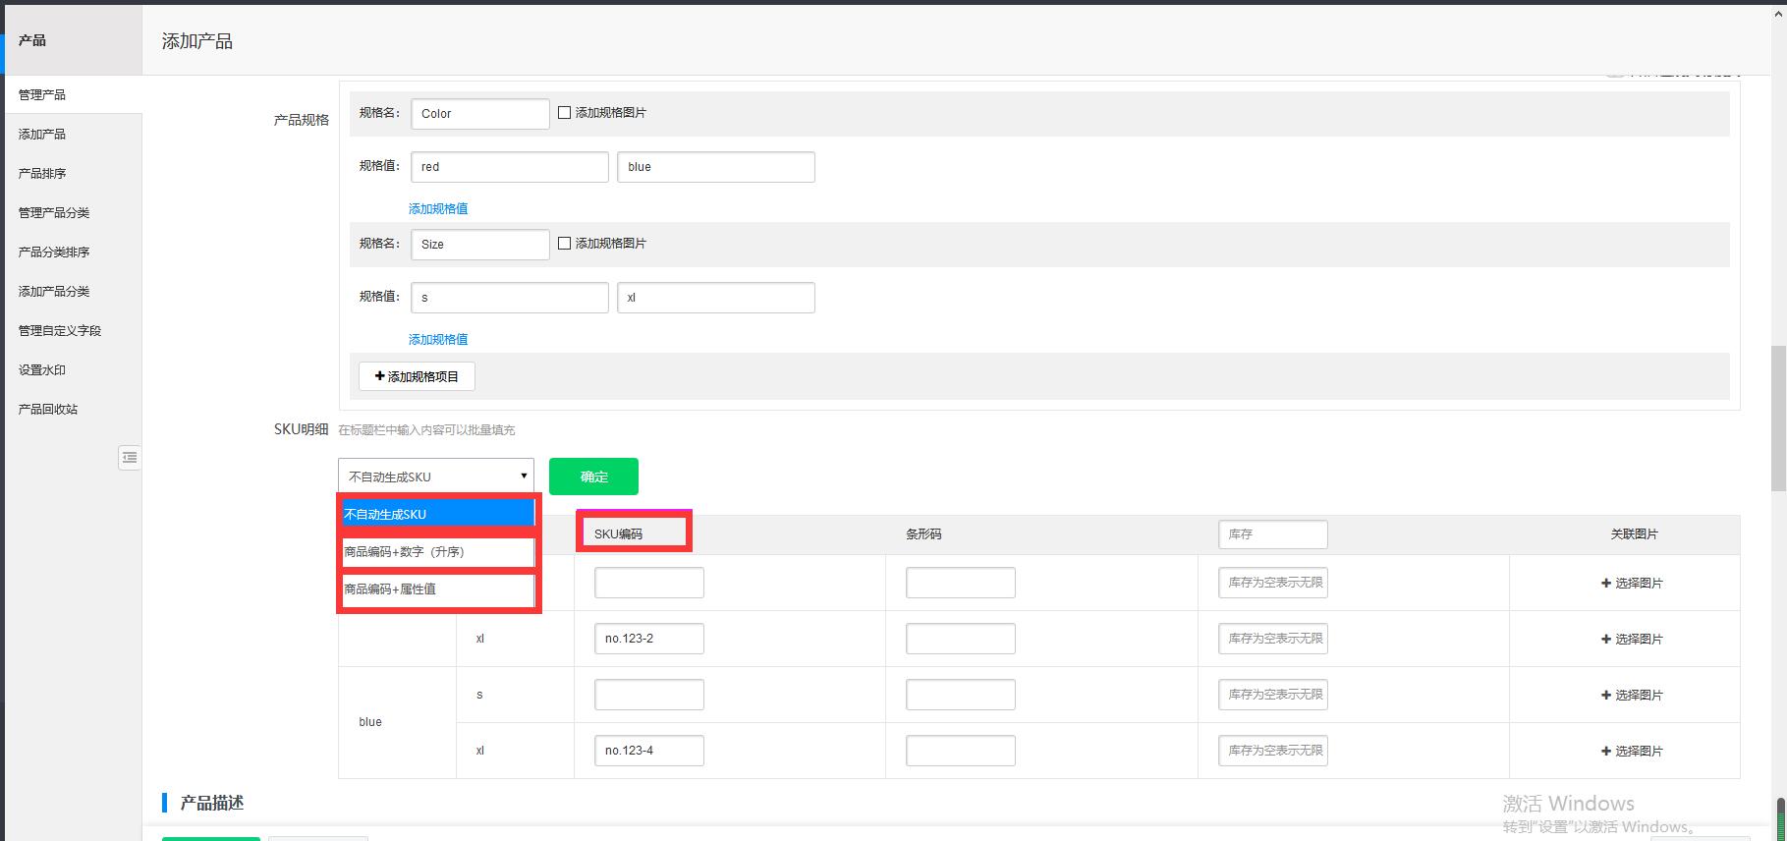Click 添加规格值 link under Size values

click(438, 339)
